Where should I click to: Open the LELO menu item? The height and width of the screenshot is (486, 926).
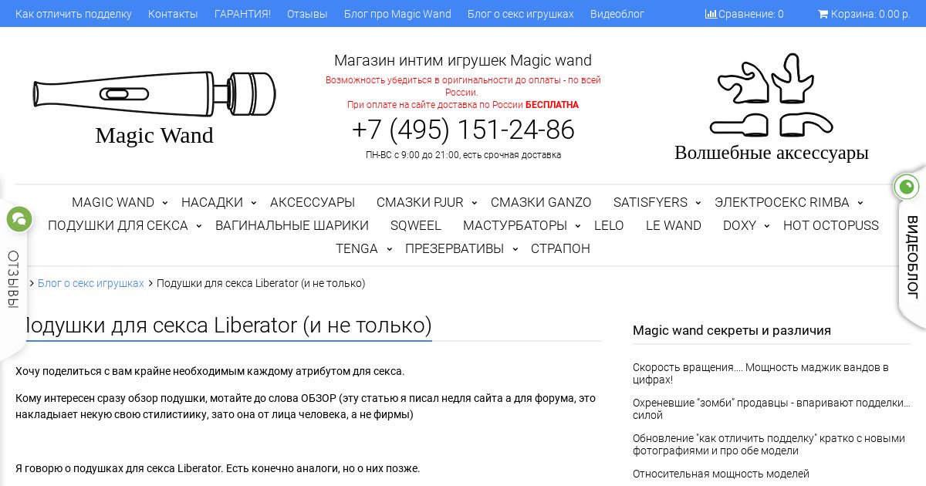click(609, 225)
